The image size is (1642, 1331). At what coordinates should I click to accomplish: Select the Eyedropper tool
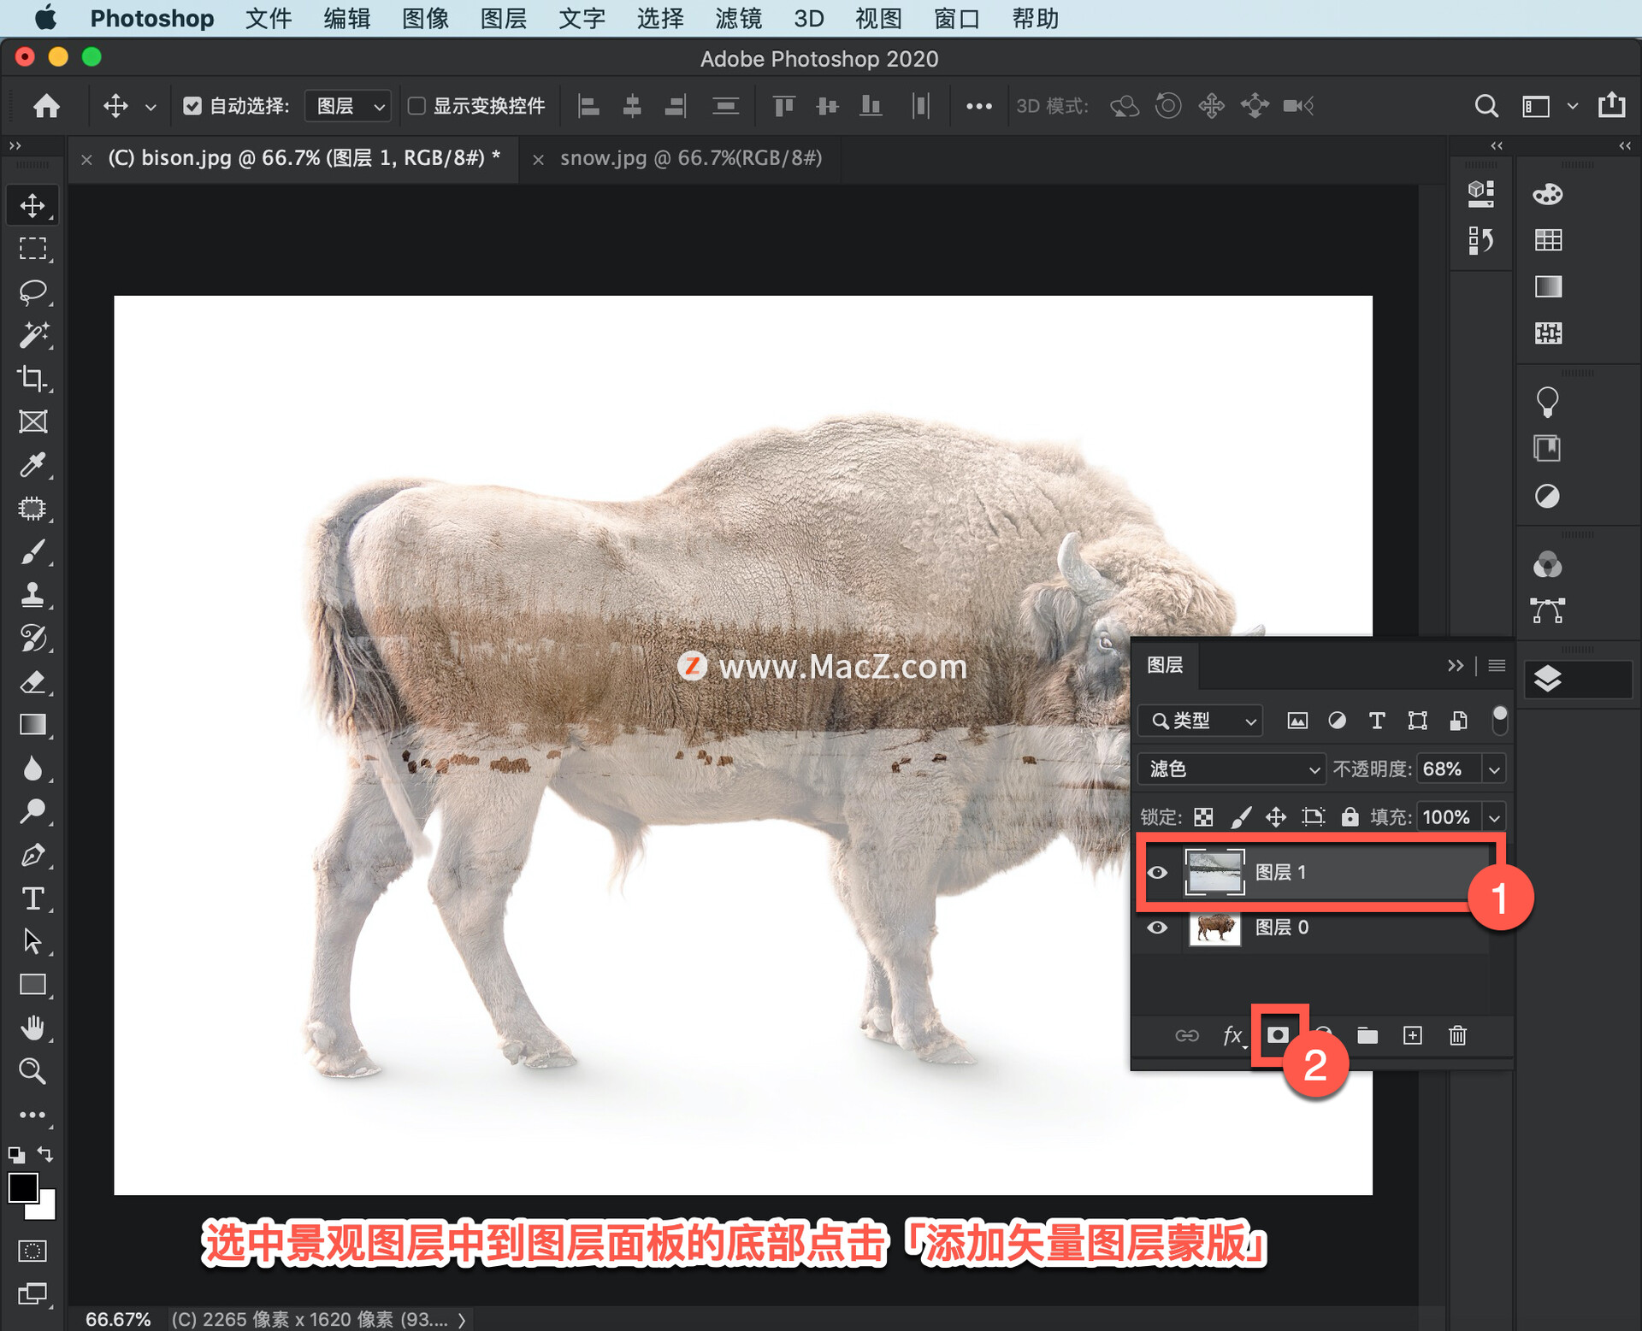[32, 465]
